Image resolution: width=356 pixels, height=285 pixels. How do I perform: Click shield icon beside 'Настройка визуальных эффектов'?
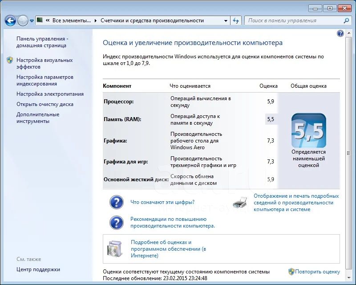coord(9,60)
